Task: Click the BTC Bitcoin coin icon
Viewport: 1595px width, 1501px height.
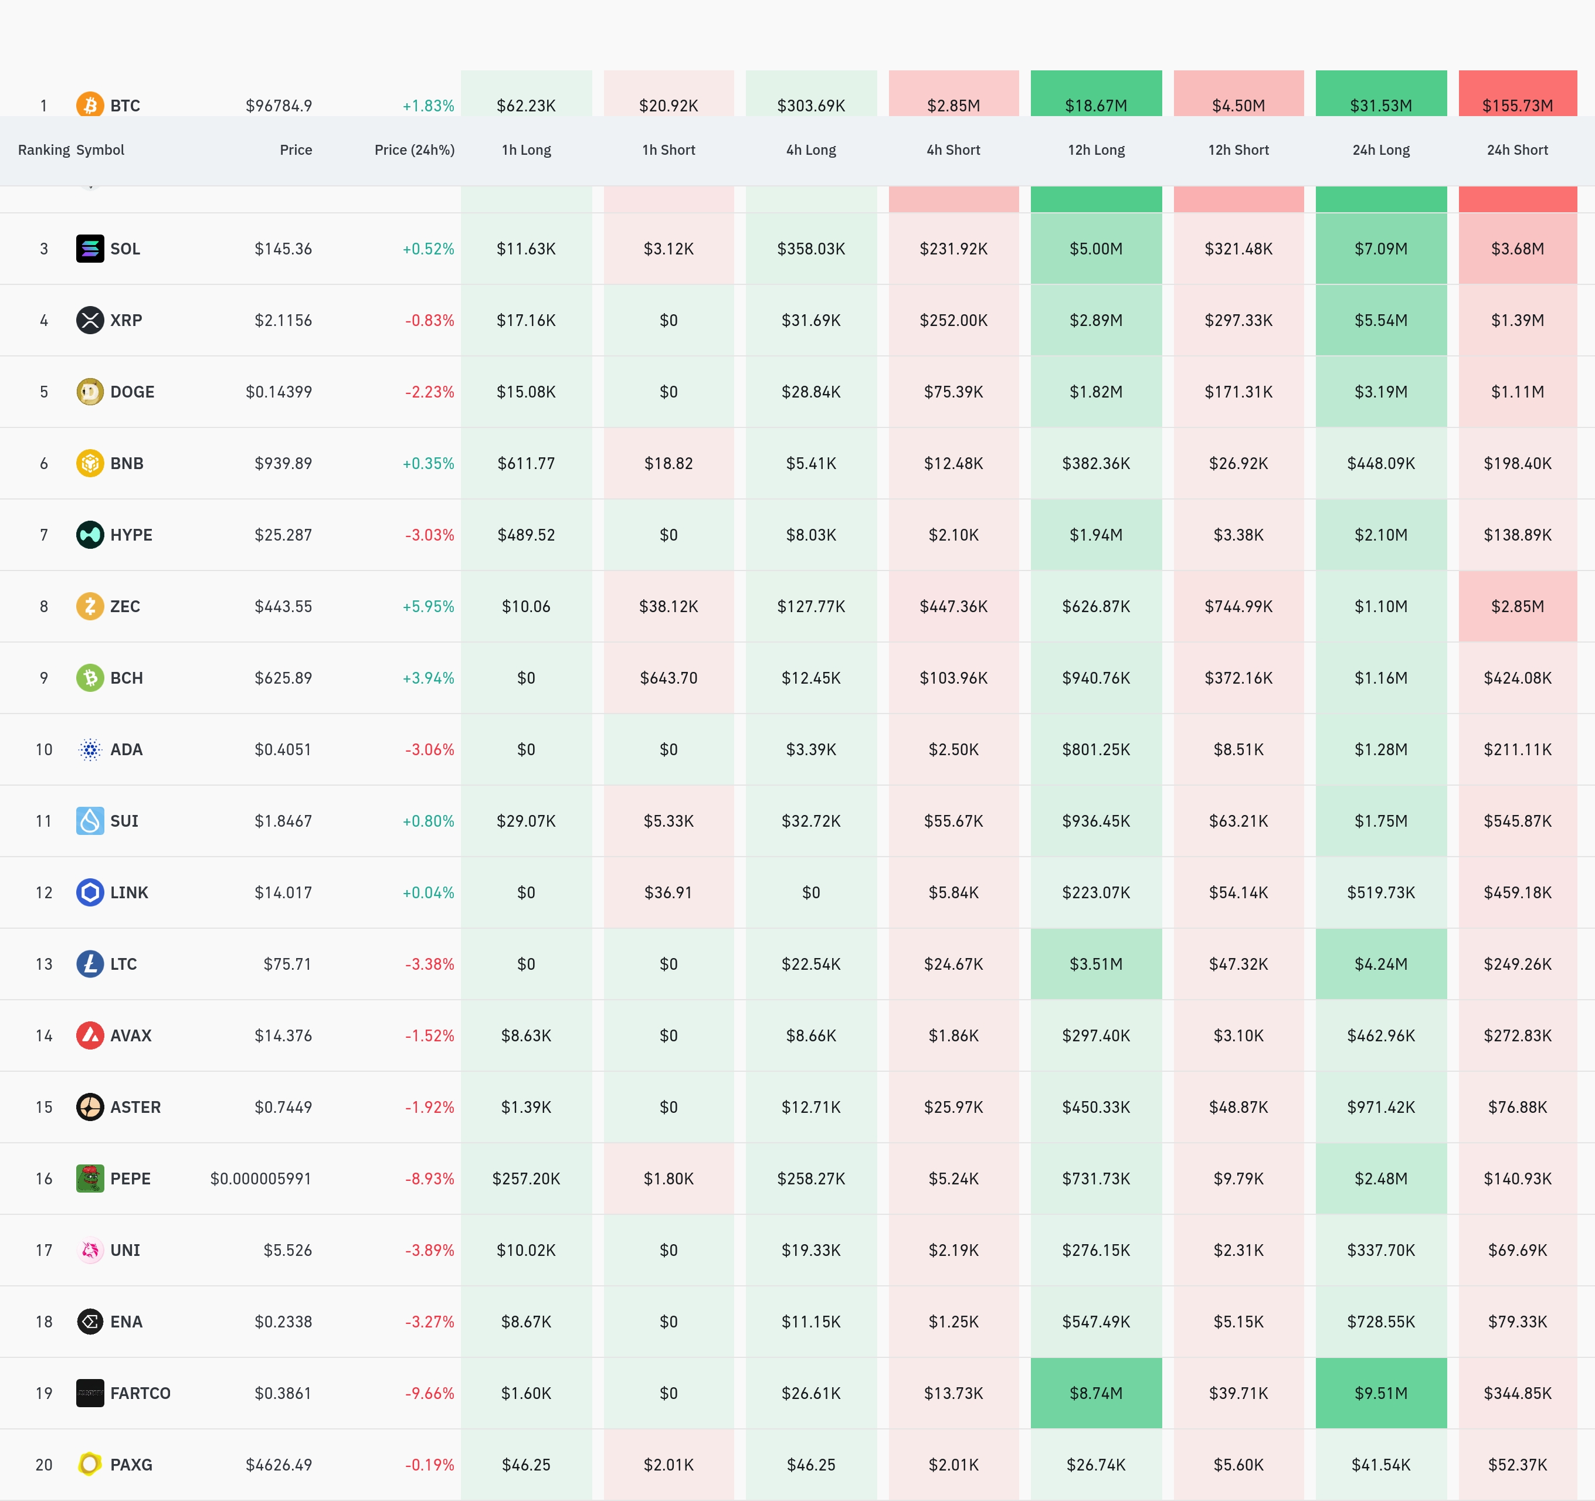Action: 90,104
